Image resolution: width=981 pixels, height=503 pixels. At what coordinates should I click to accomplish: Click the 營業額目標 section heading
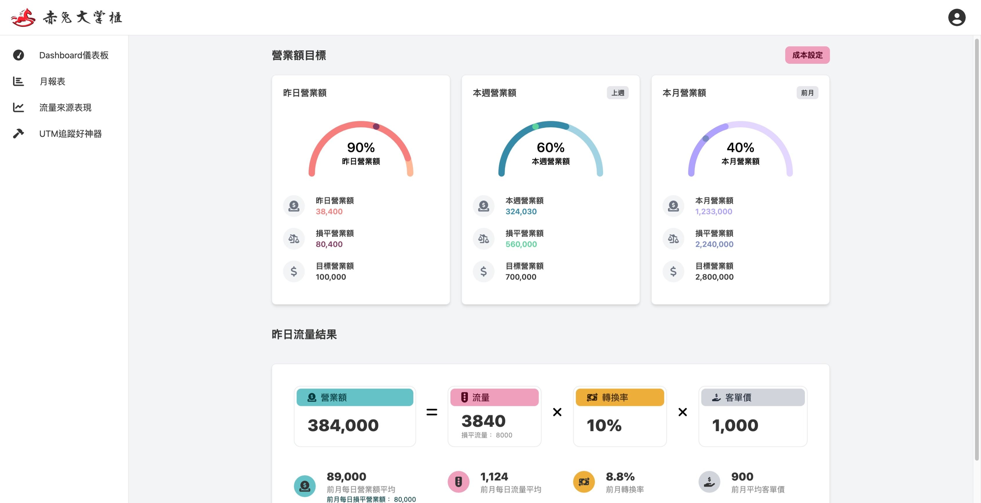pos(298,55)
